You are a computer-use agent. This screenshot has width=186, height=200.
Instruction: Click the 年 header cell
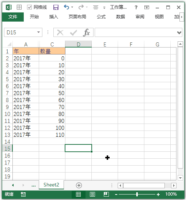(26, 51)
